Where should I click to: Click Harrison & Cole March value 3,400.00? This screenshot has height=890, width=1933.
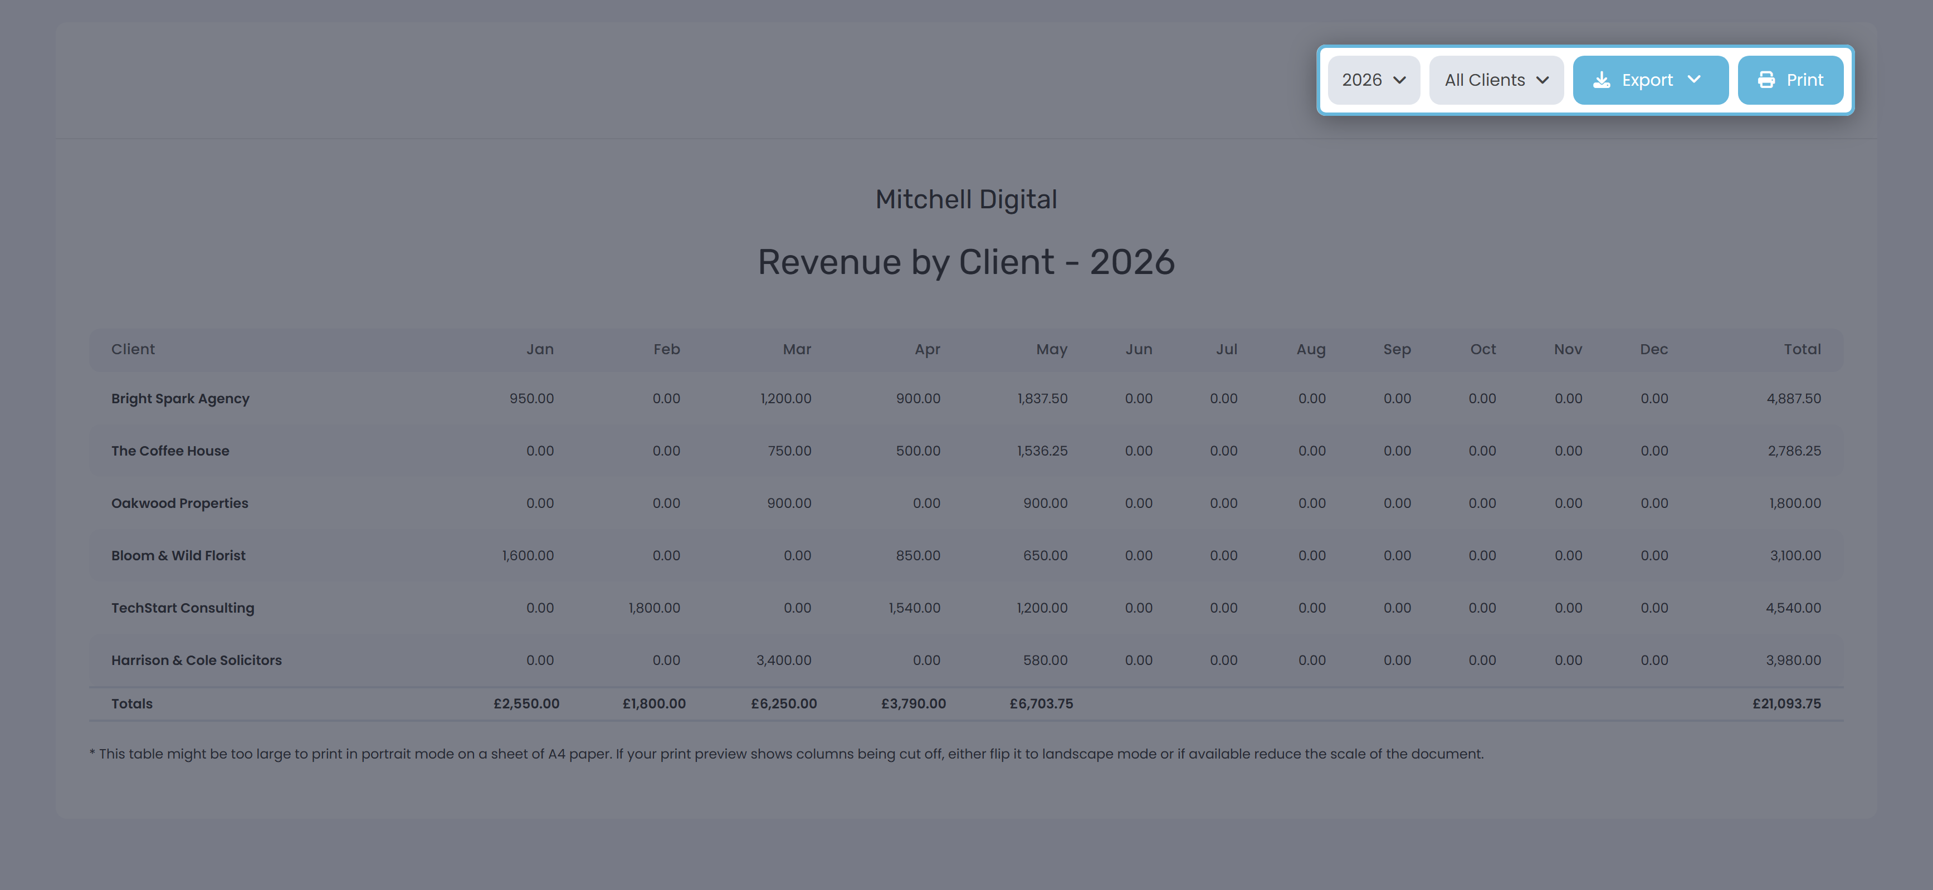783,661
